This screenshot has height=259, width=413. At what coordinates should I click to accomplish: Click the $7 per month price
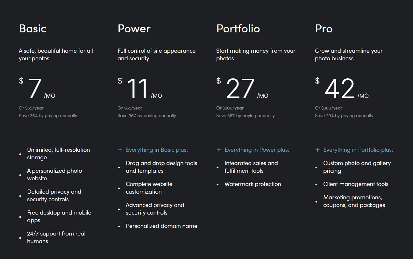(x=35, y=89)
